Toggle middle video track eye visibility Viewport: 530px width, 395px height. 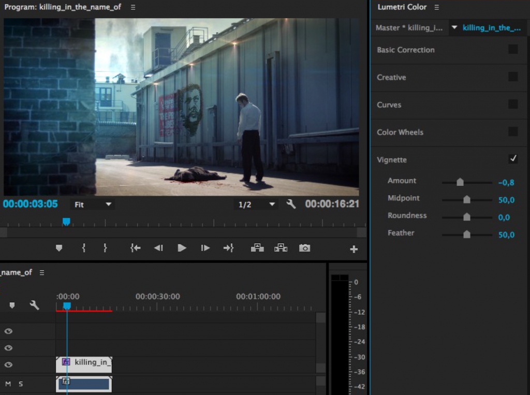(8, 348)
